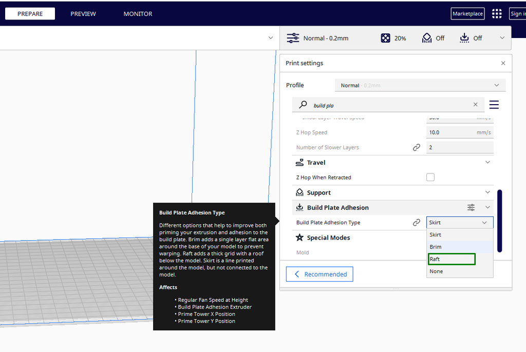Screen dimensions: 526x352
Task: Open the Profile Normal dropdown
Action: click(420, 85)
